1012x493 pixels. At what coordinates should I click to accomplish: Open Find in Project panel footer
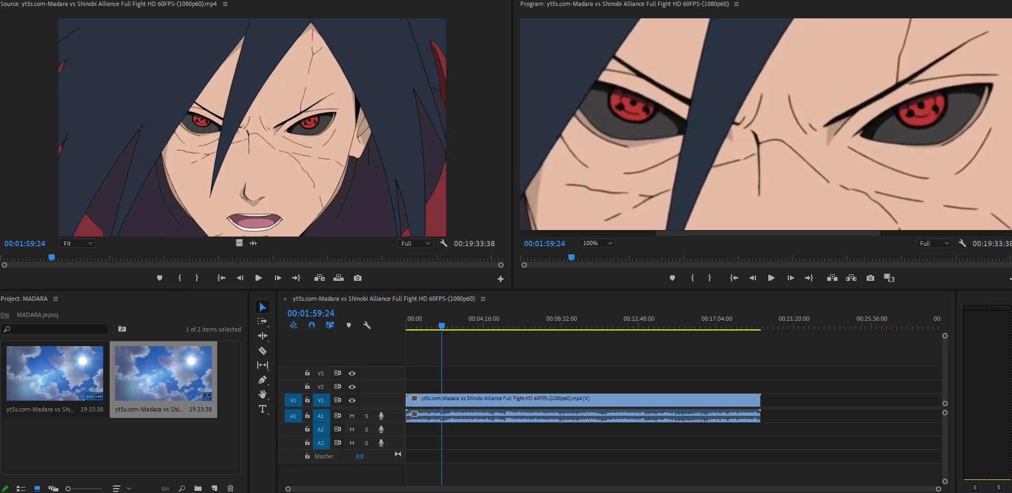point(182,488)
